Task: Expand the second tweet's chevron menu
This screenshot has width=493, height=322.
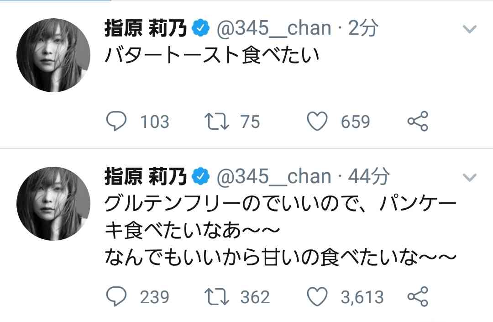Action: coord(470,178)
